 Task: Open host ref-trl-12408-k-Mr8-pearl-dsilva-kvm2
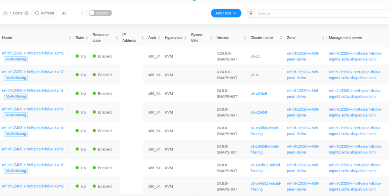(33, 149)
